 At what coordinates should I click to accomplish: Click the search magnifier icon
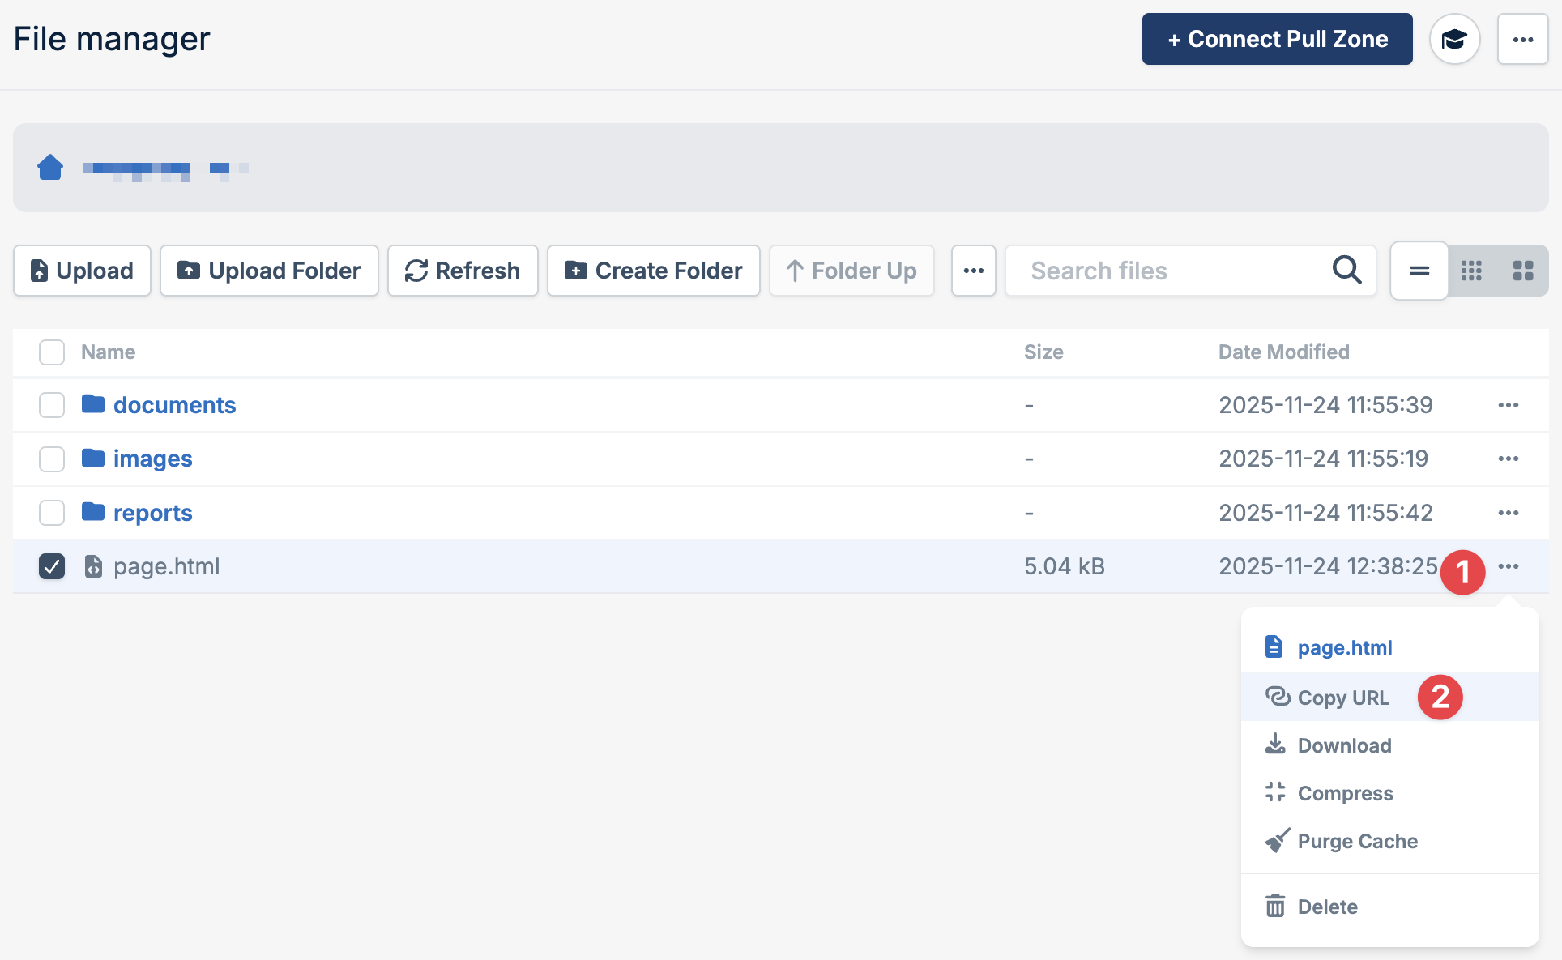tap(1346, 271)
